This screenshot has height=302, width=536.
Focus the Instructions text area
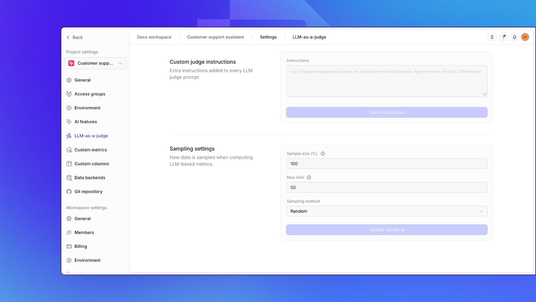[387, 81]
